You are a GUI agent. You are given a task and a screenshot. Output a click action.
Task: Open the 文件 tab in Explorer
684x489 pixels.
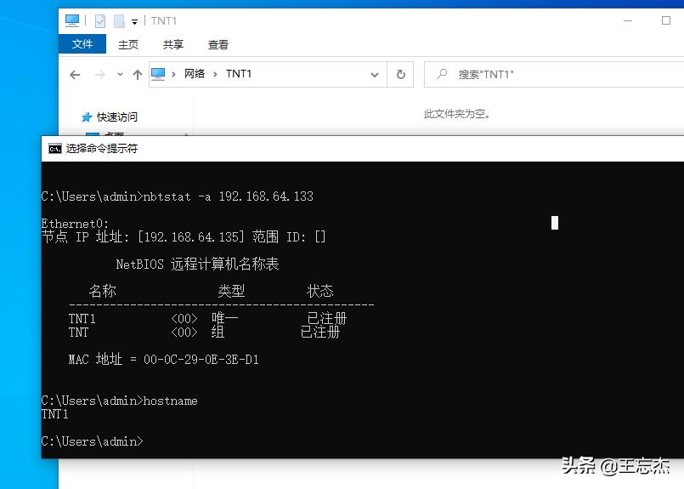[82, 44]
